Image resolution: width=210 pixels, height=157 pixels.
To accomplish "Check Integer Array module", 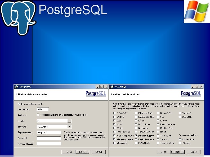I will point(114,143).
